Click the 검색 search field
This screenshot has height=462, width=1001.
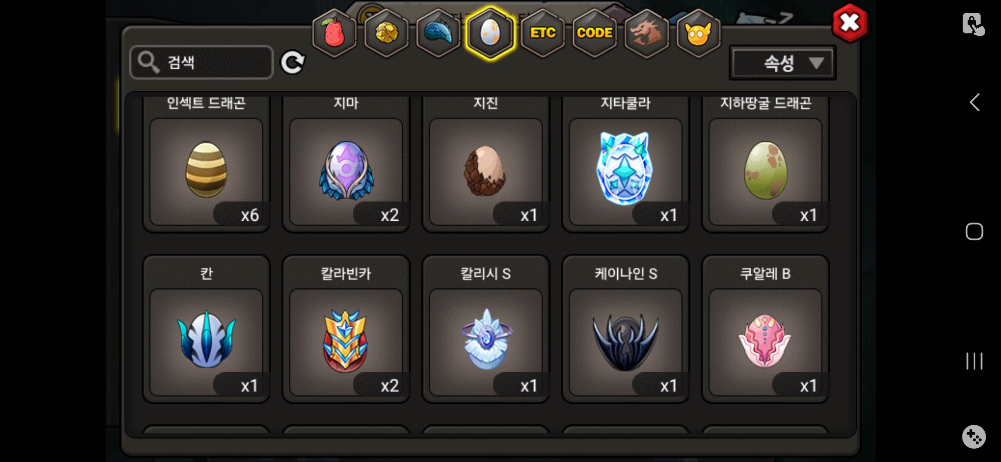[x=201, y=62]
